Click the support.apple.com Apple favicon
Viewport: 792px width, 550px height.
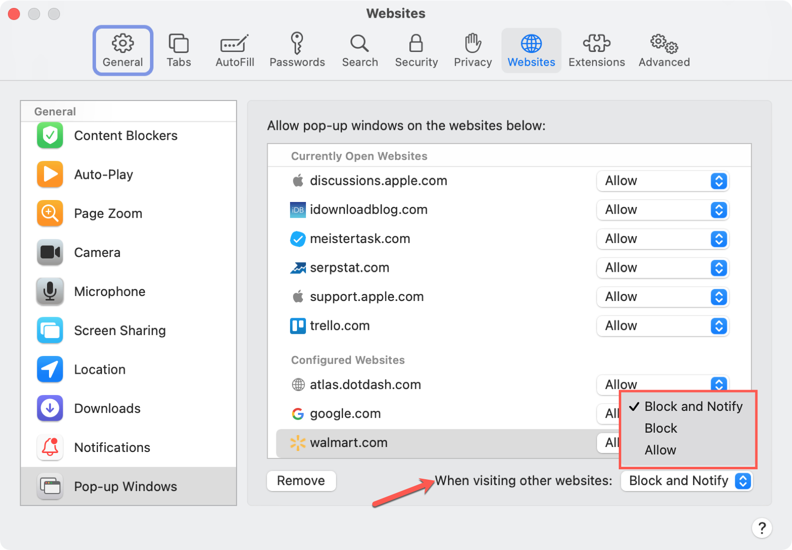298,297
